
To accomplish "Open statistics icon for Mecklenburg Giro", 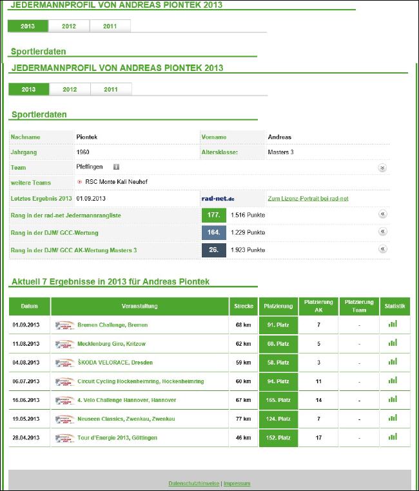I will point(393,343).
